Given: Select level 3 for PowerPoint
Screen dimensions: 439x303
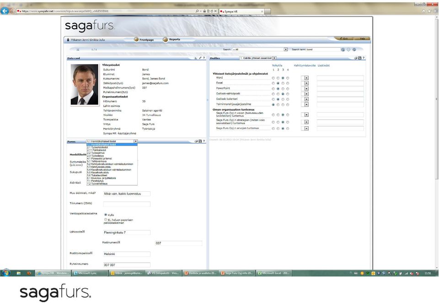Looking at the screenshot, I should 283,89.
